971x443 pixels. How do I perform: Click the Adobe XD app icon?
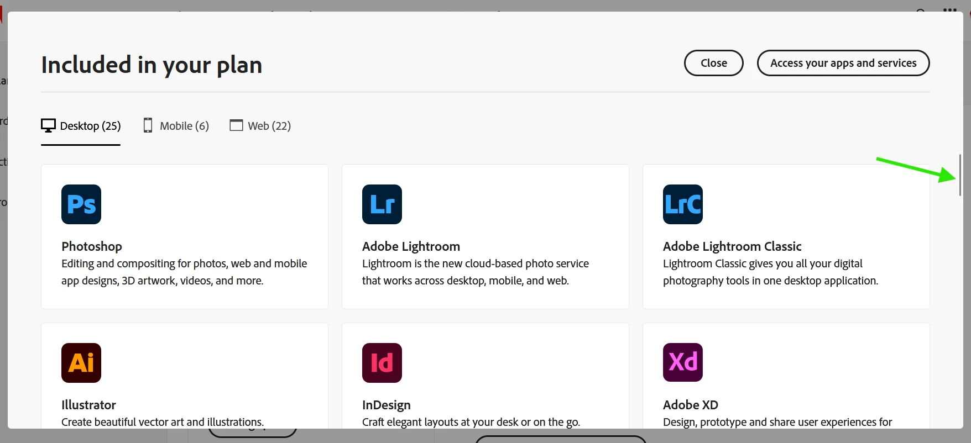click(683, 362)
